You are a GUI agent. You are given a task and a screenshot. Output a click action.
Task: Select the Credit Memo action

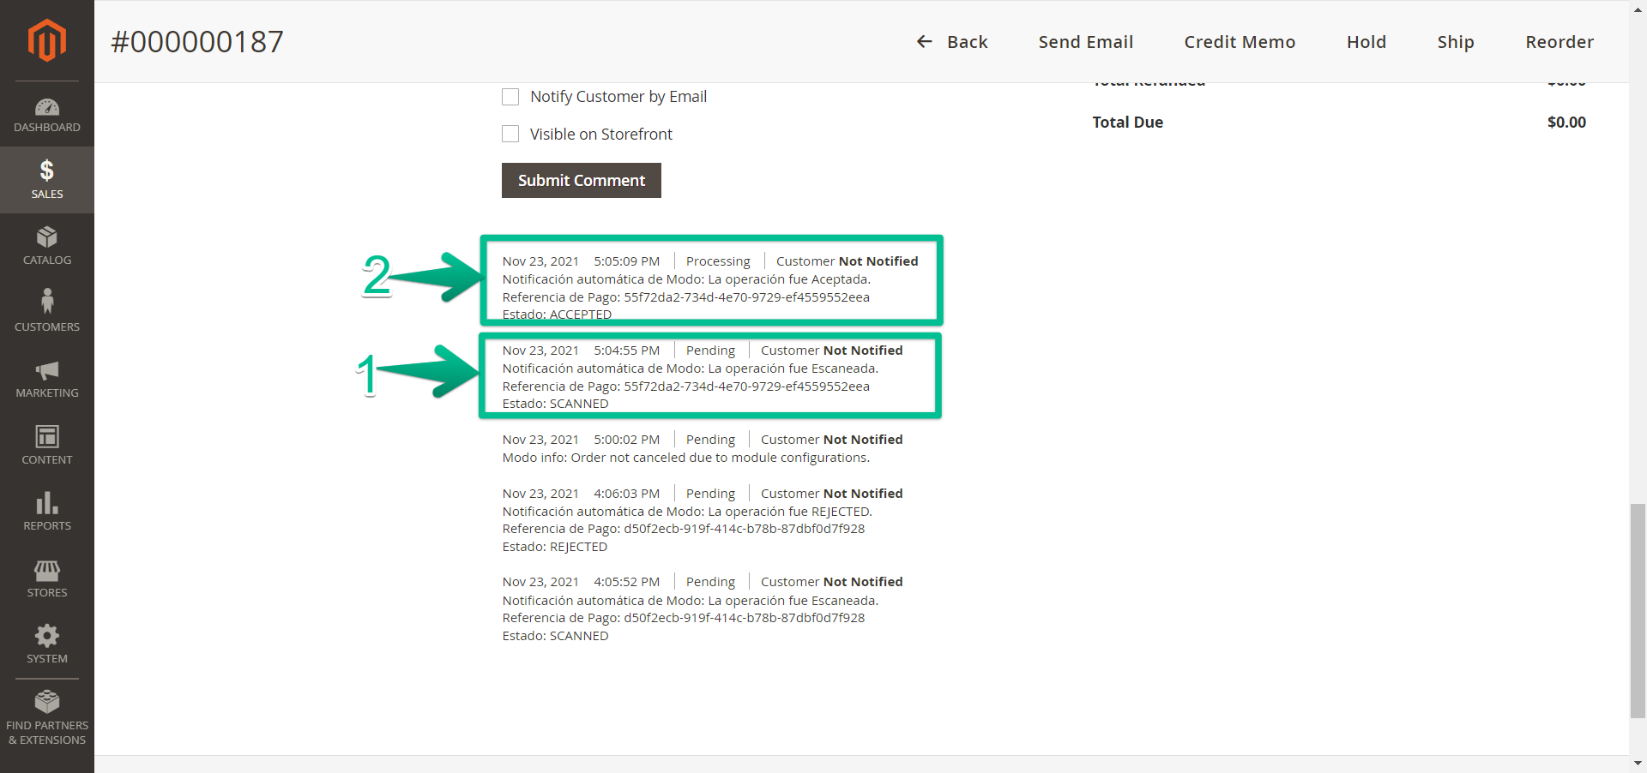tap(1239, 42)
